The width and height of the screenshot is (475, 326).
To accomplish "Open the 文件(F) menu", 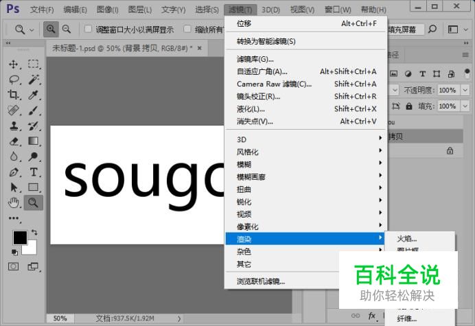I will (42, 10).
